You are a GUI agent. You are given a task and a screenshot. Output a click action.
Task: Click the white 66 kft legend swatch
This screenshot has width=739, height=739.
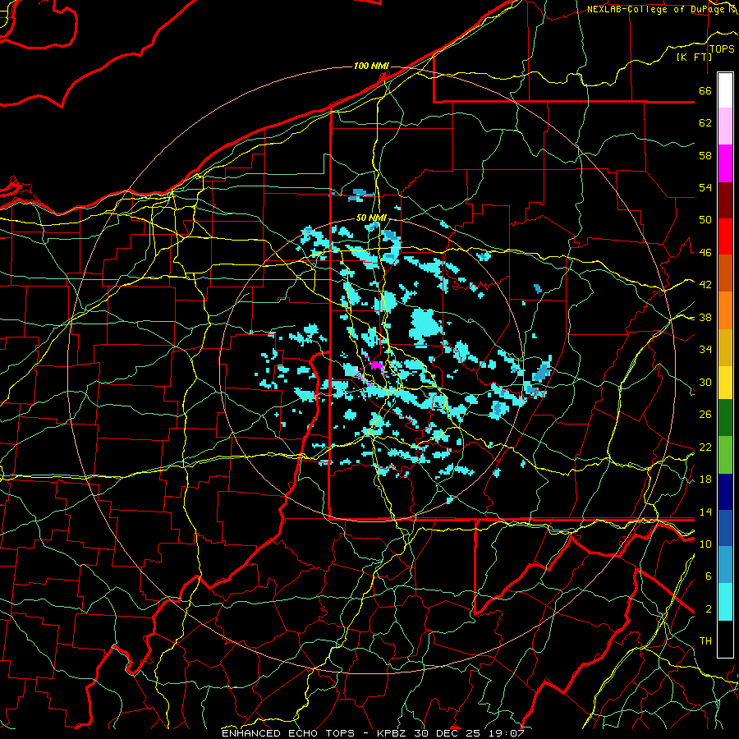point(725,90)
